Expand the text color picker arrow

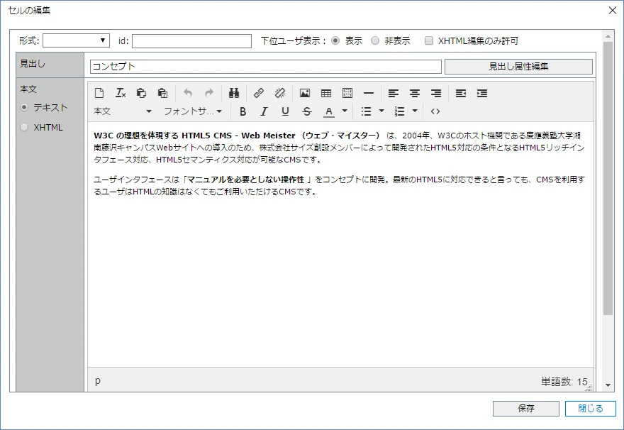click(345, 111)
